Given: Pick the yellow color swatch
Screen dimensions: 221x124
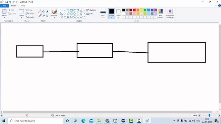Looking at the screenshot, I should click(142, 10).
